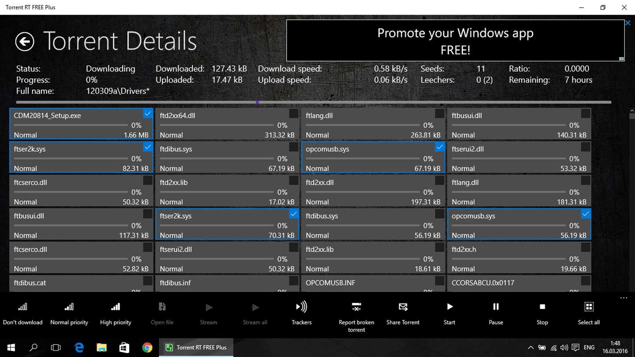This screenshot has width=635, height=357.
Task: Check the 17.02 kB ftd2xx.lib file
Action: 294,181
